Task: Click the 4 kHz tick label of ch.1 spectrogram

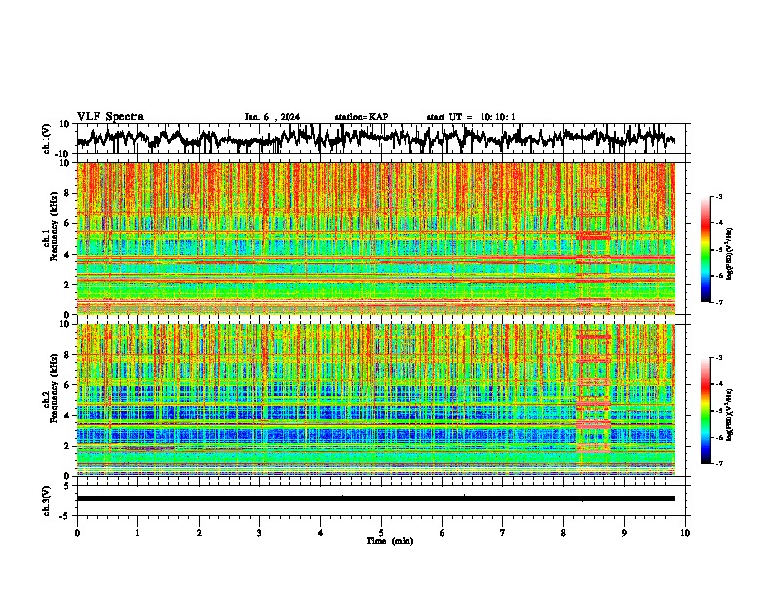Action: 67,255
